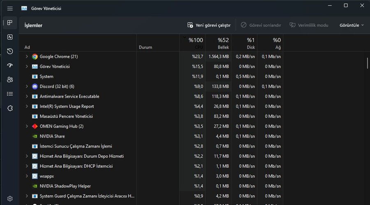Screen dimensions: 370x205
Task: Open the Performance page from the sidebar
Action: pos(10,37)
